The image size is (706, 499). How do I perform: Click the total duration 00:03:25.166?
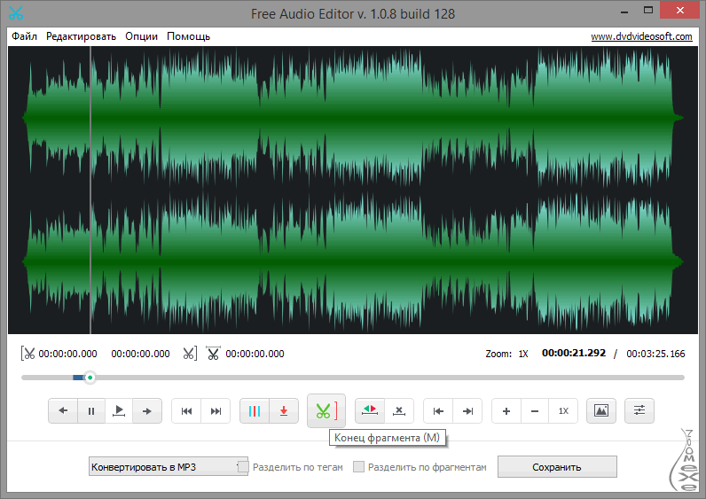[x=655, y=354]
